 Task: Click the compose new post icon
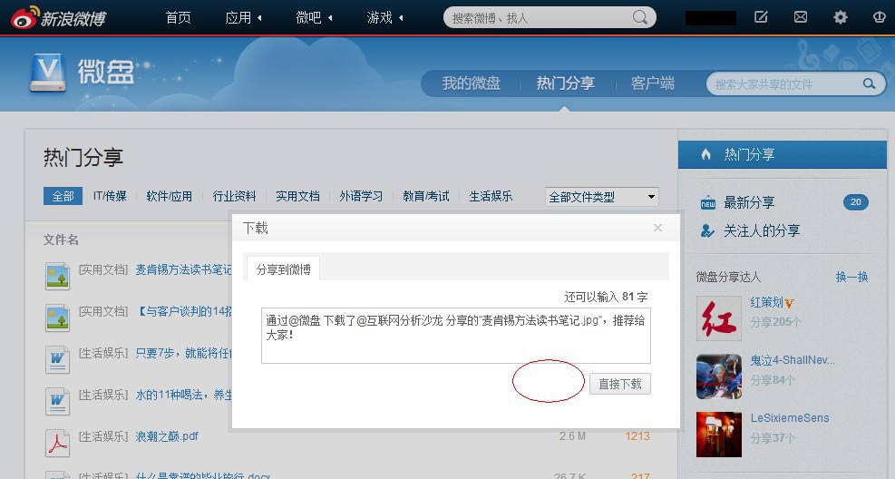tap(761, 17)
